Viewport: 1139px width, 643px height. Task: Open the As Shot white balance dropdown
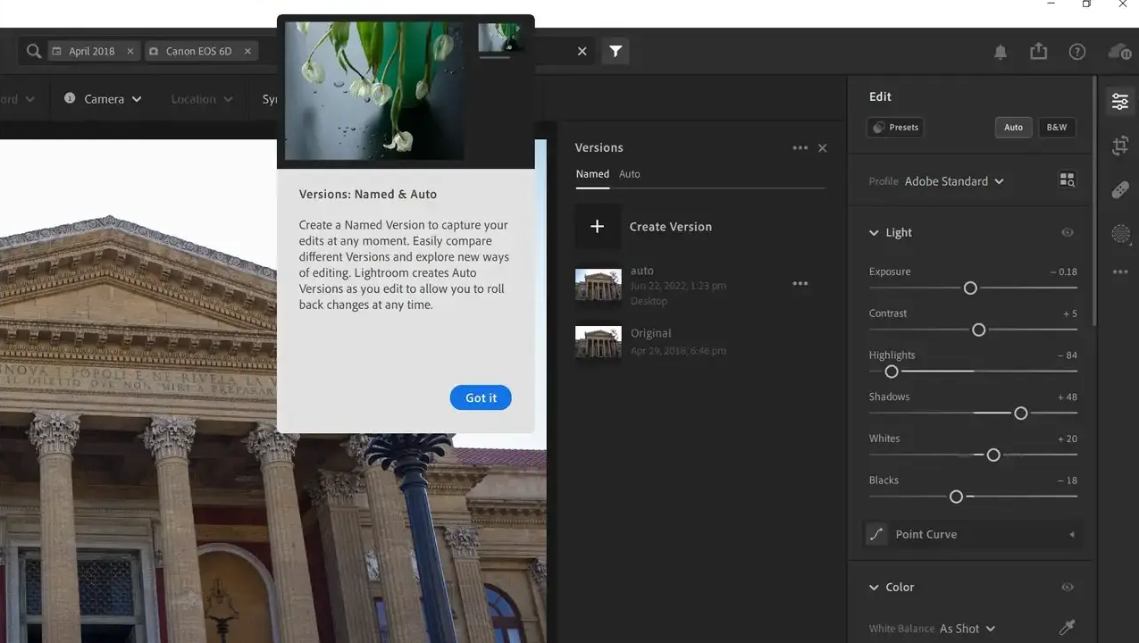967,629
